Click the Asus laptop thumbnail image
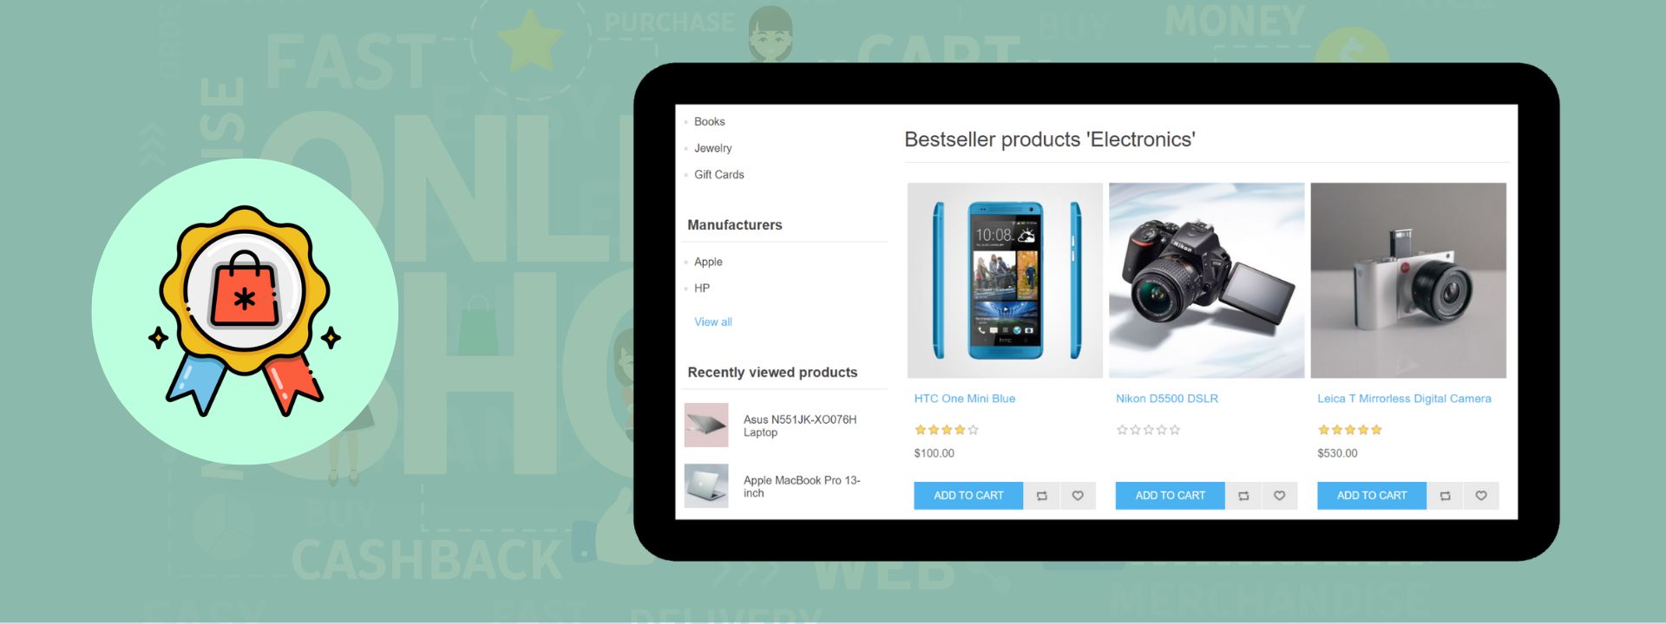1666x624 pixels. [x=706, y=425]
